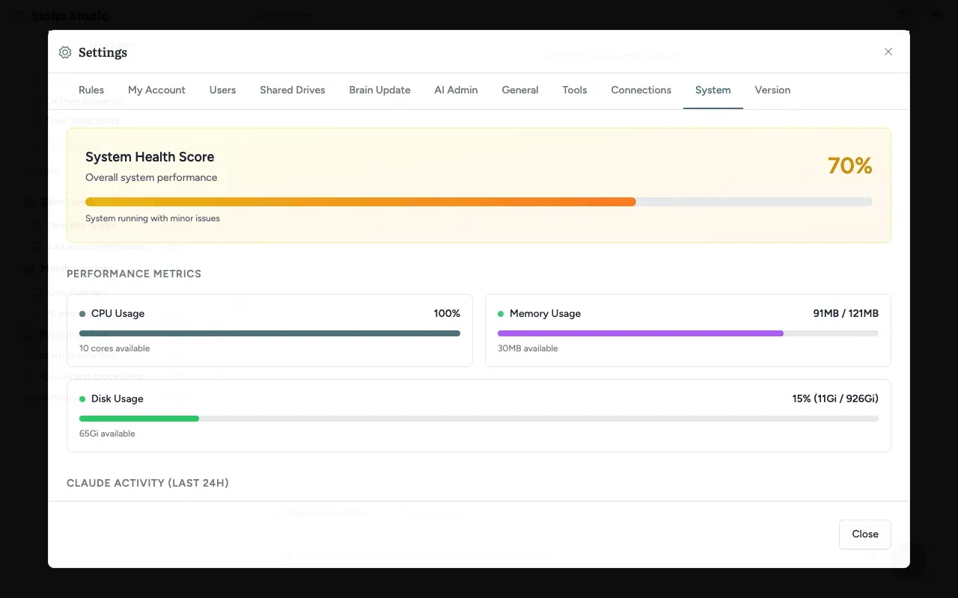The width and height of the screenshot is (958, 598).
Task: Open the Rules tab
Action: point(91,90)
